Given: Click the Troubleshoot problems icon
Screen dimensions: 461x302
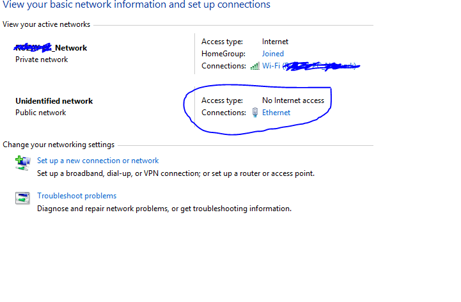Looking at the screenshot, I should click(x=22, y=198).
